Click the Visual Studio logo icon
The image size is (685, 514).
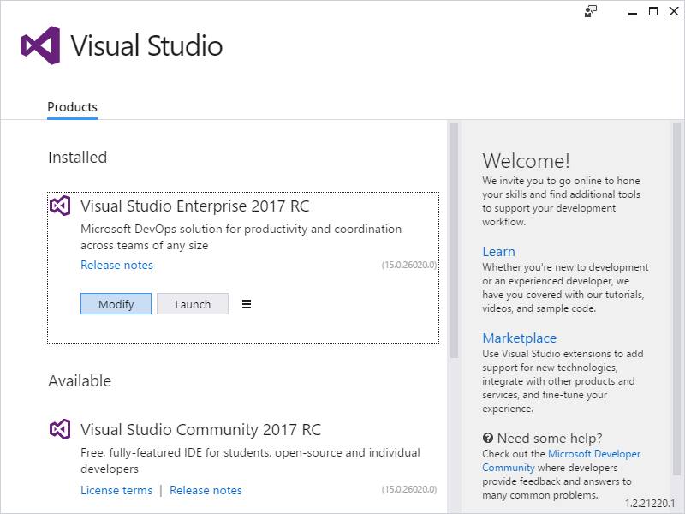pos(40,45)
